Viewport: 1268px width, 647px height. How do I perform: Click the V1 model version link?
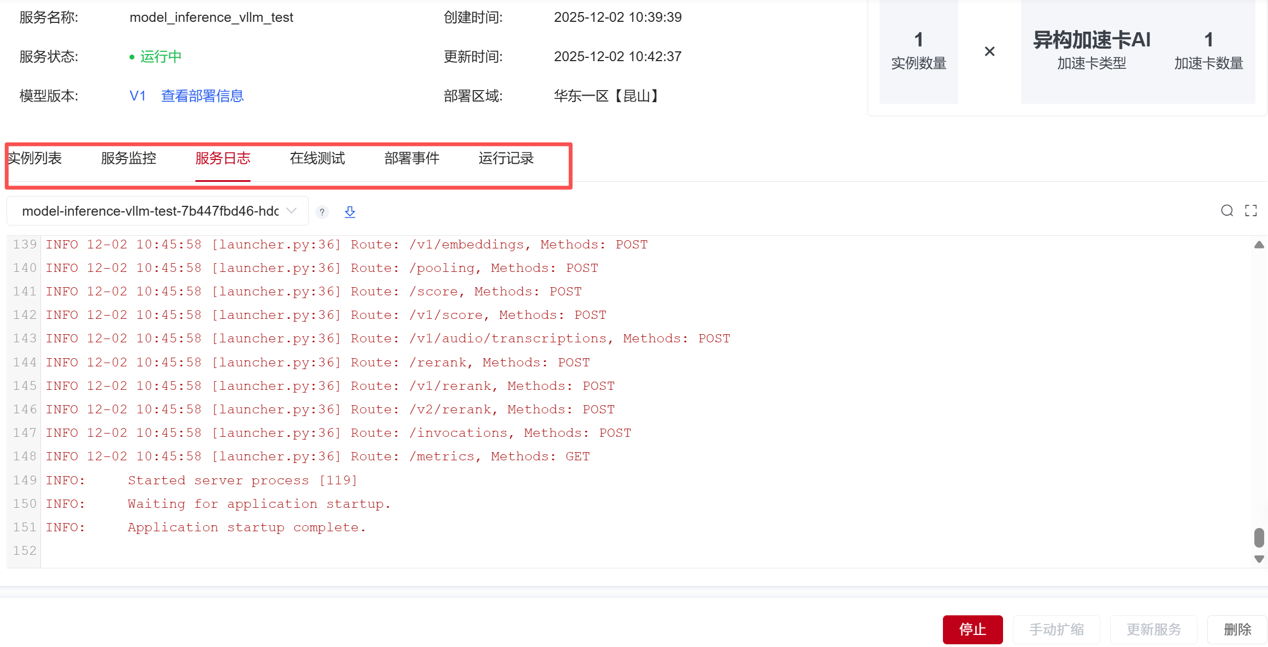137,96
